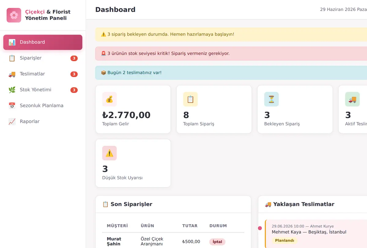Click the red 3 badge next to Siparişler

coord(74,58)
